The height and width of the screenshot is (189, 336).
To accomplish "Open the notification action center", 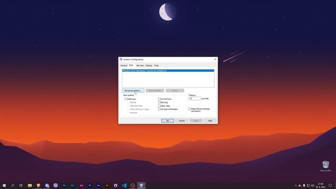I will 330,185.
